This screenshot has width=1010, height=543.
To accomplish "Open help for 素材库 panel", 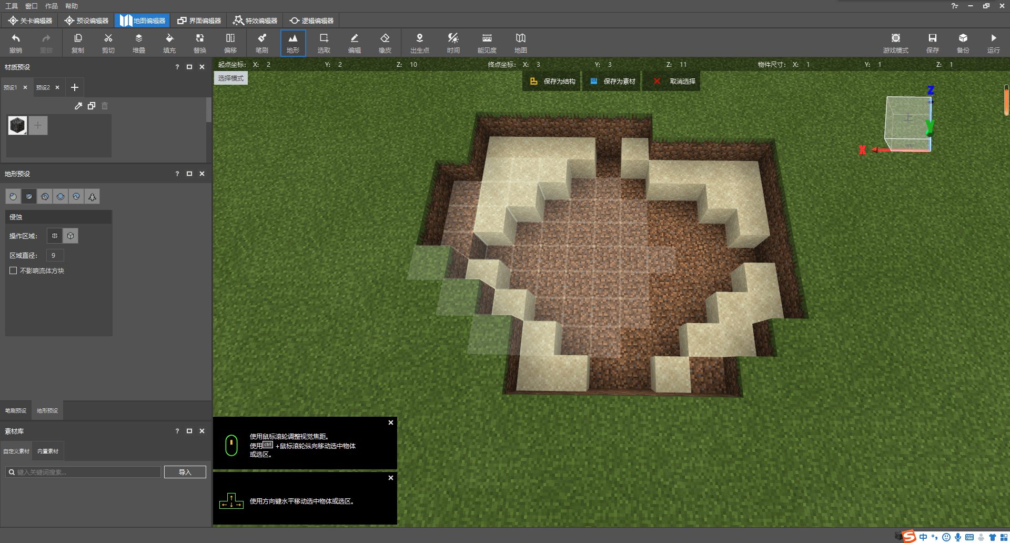I will (x=177, y=431).
